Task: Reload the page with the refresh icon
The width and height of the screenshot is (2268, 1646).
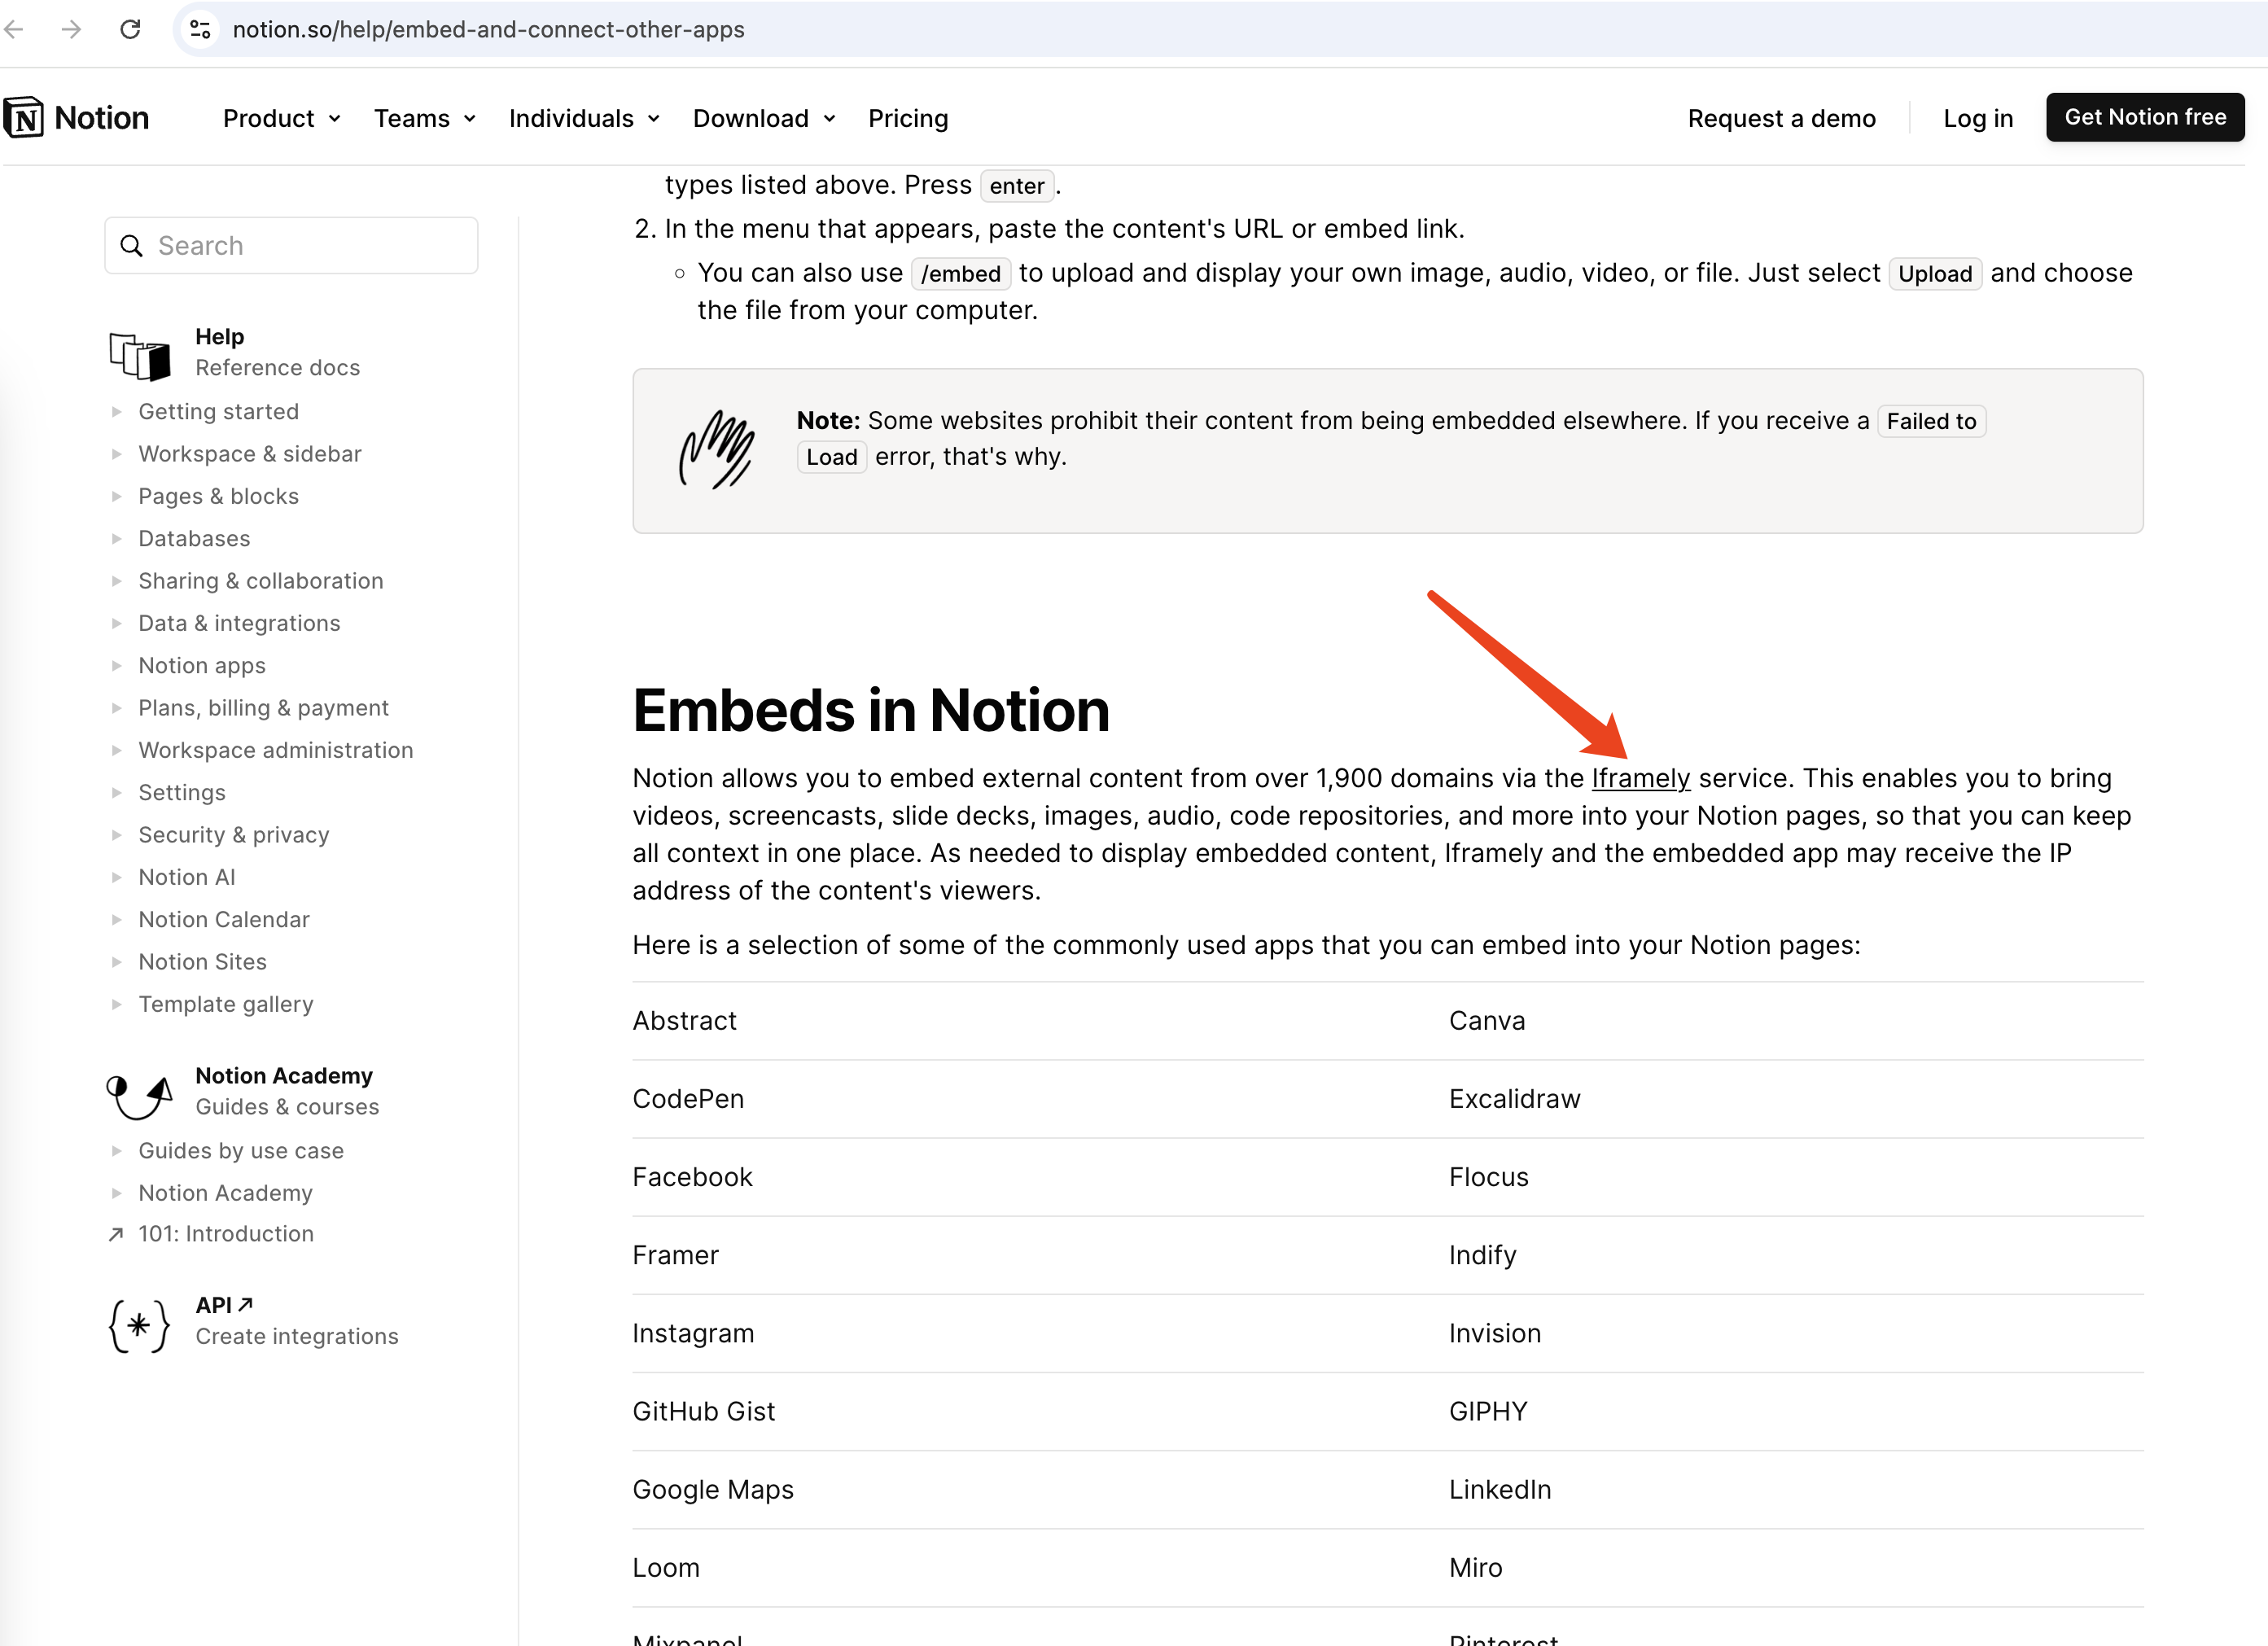Action: [130, 29]
